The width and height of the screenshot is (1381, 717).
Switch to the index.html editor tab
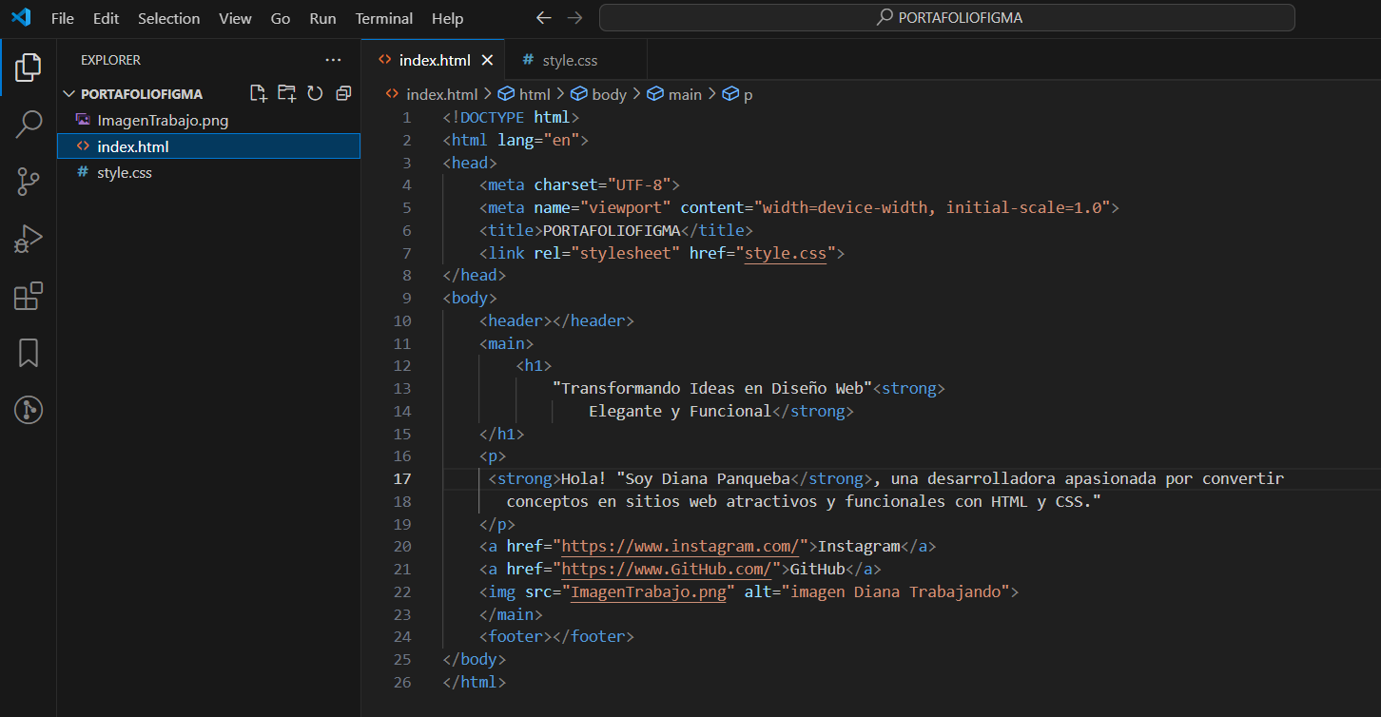tap(434, 60)
